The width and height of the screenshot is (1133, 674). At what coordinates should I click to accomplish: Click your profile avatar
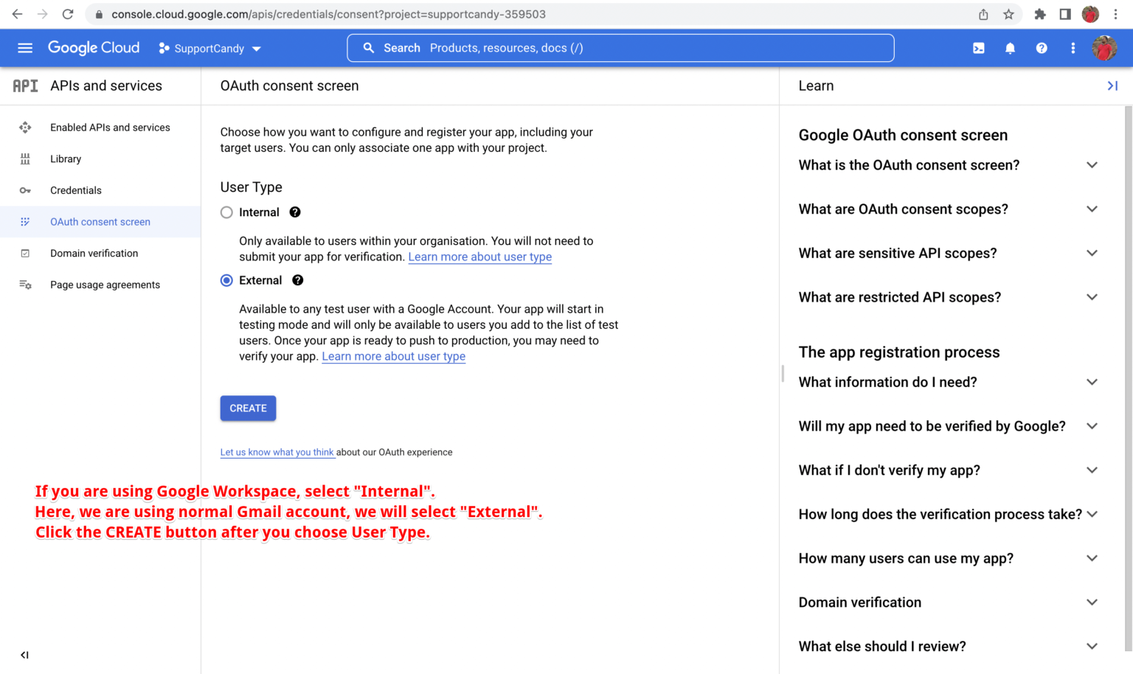click(x=1103, y=47)
